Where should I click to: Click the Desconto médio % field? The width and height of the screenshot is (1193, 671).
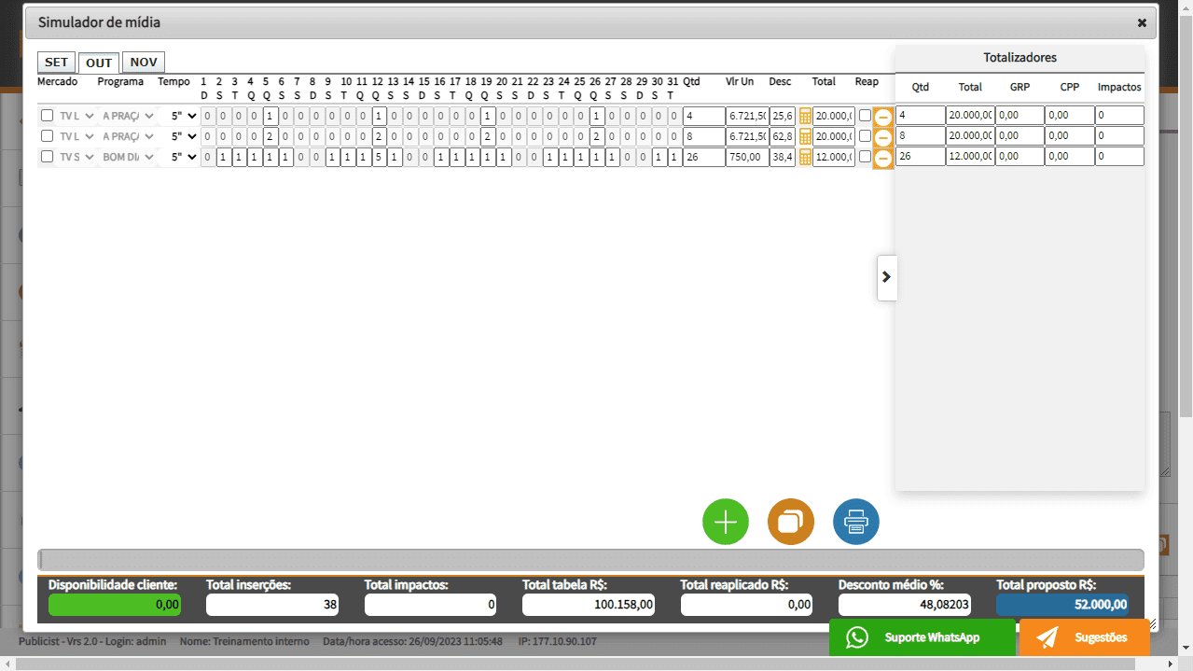click(904, 605)
